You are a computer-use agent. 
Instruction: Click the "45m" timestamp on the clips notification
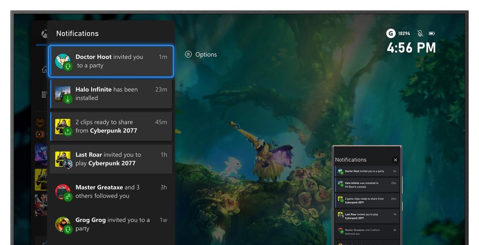pyautogui.click(x=161, y=122)
